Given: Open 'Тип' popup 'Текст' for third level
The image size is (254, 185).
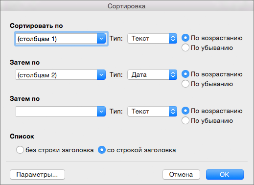Looking at the screenshot, I should coord(152,112).
